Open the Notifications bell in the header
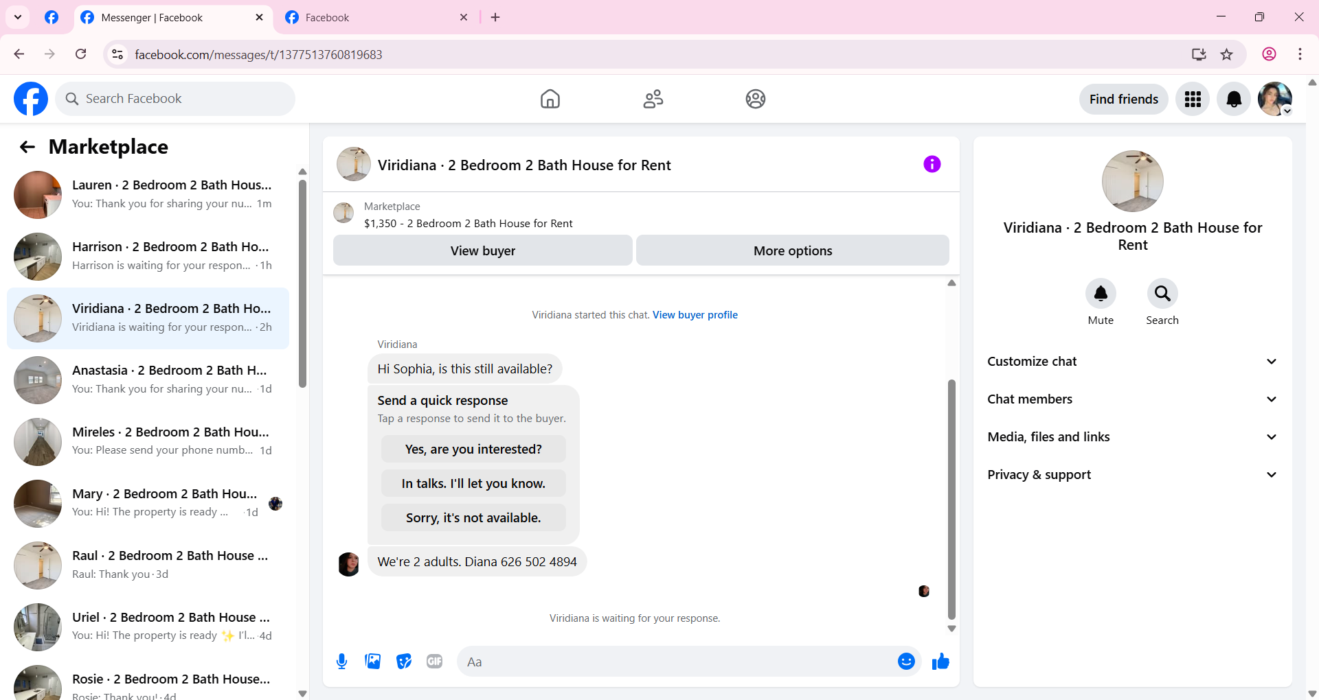 [x=1234, y=100]
